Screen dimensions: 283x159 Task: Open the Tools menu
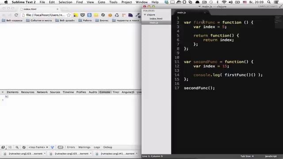[113, 2]
